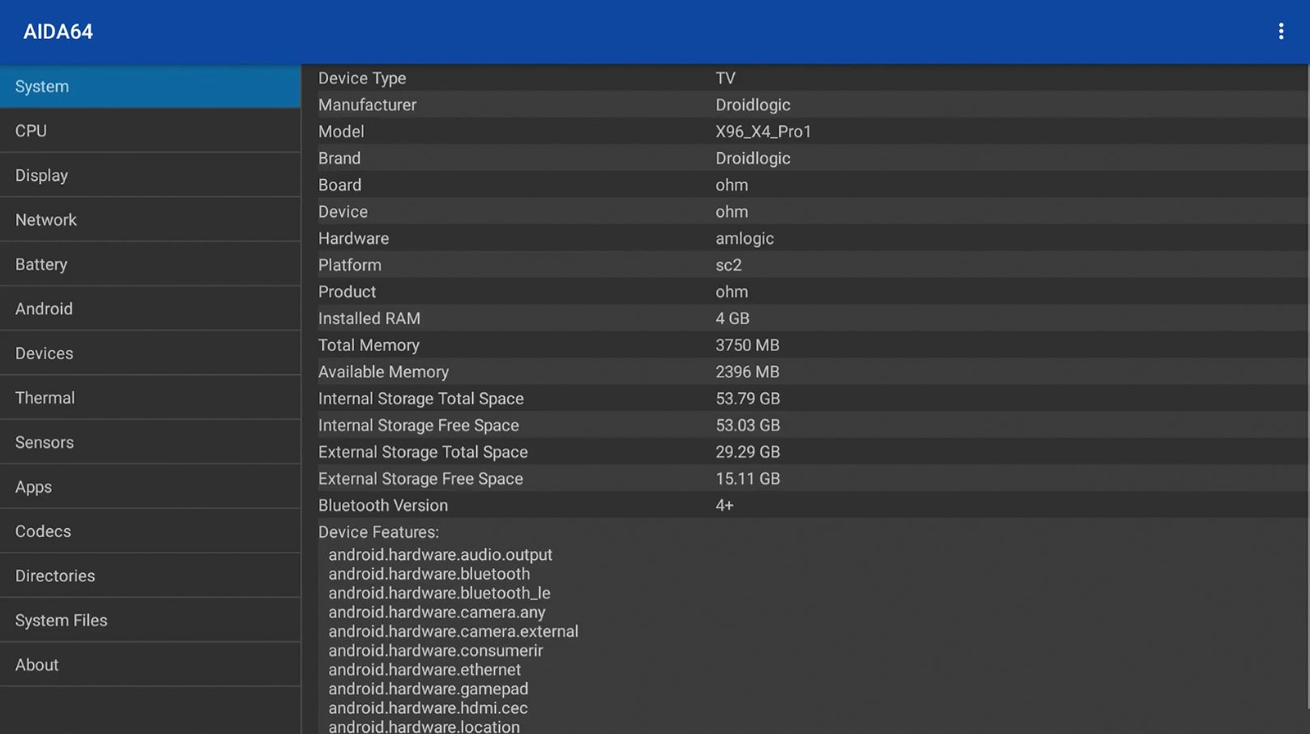Click the sc2 platform value
The width and height of the screenshot is (1310, 734).
tap(728, 265)
